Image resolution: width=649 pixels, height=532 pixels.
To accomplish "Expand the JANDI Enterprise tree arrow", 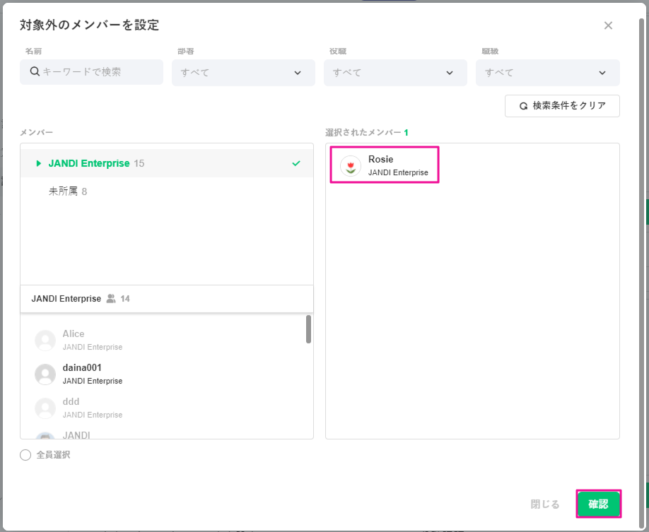I will [39, 164].
